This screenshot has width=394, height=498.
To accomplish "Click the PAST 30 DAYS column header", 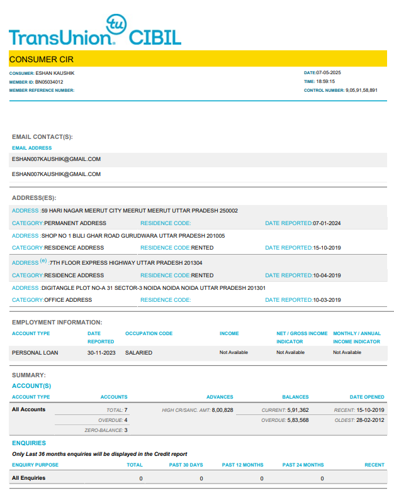I will point(186,465).
